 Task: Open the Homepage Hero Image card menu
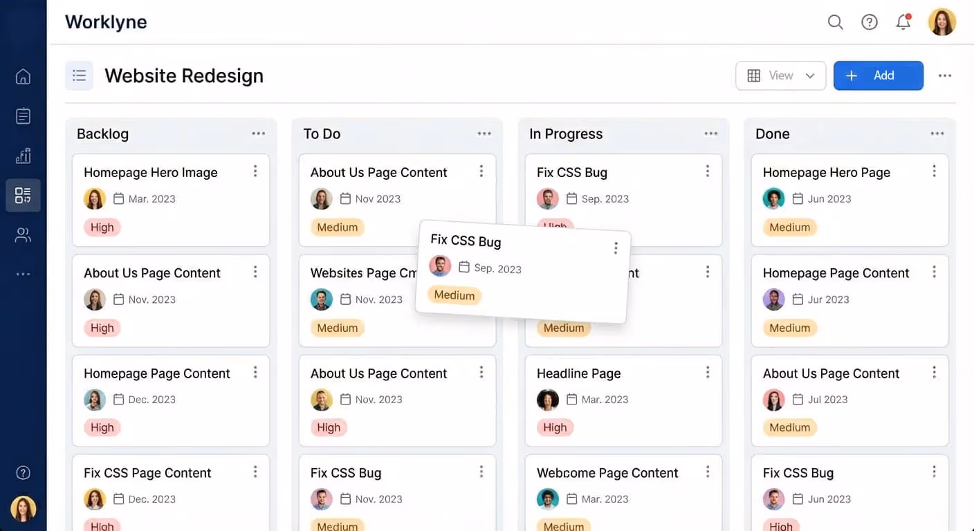tap(255, 170)
